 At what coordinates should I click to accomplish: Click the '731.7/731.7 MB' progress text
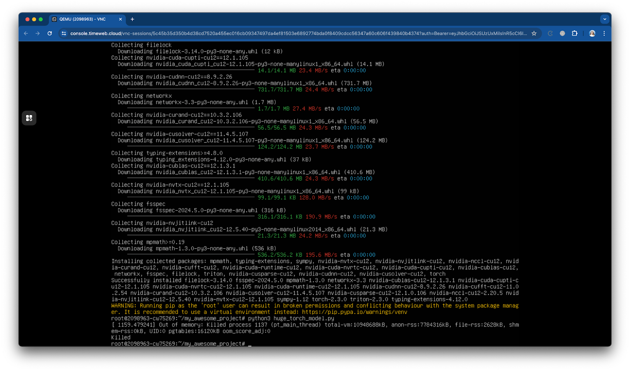click(x=280, y=90)
